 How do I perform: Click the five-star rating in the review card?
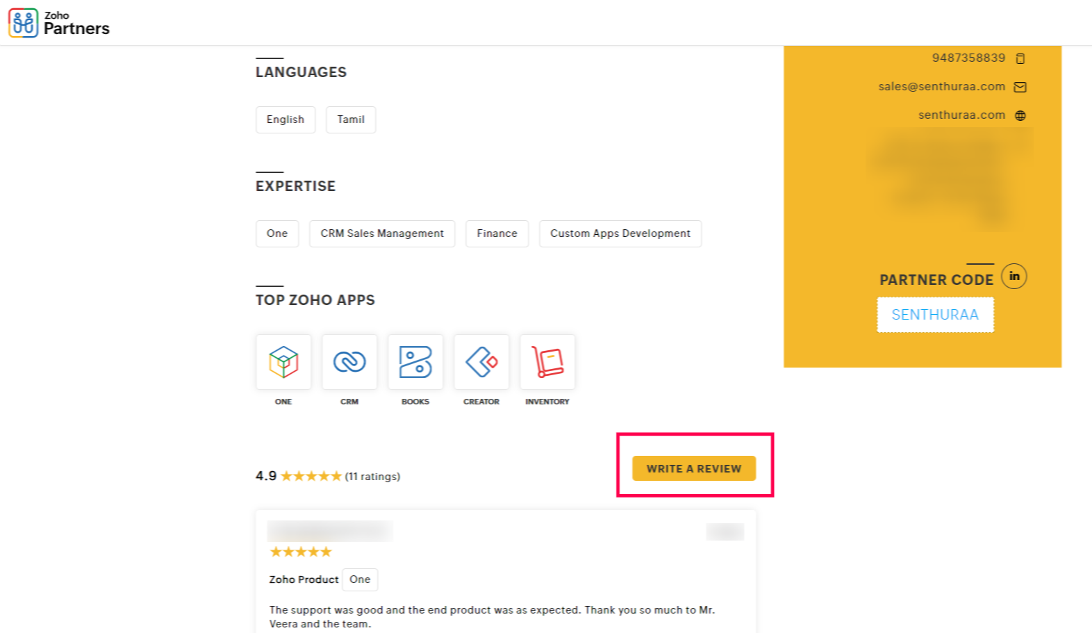(301, 552)
